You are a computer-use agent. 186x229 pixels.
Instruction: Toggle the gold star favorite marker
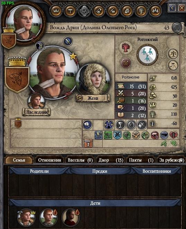73,56
